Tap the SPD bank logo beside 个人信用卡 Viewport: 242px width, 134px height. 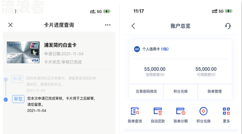coord(137,49)
